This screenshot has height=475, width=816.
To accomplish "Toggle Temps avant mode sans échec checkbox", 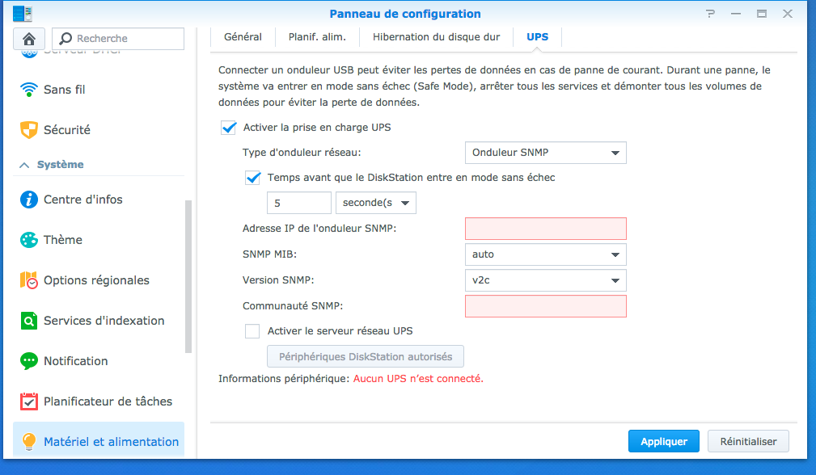I will [252, 178].
